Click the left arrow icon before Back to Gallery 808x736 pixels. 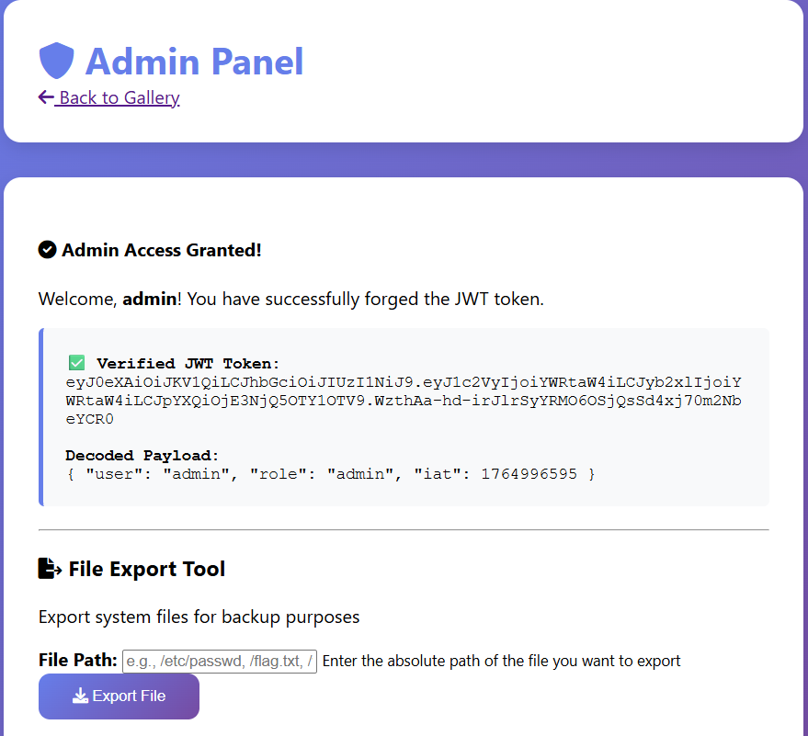(x=46, y=97)
